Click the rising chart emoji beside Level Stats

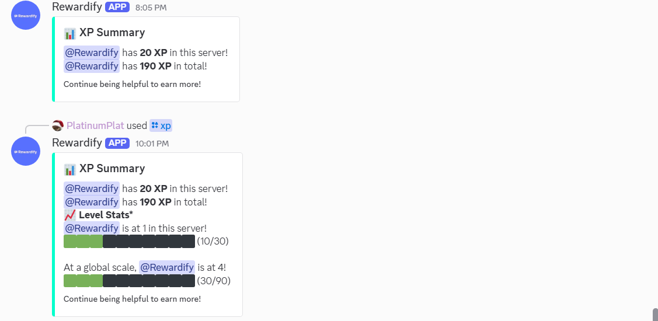tap(69, 215)
